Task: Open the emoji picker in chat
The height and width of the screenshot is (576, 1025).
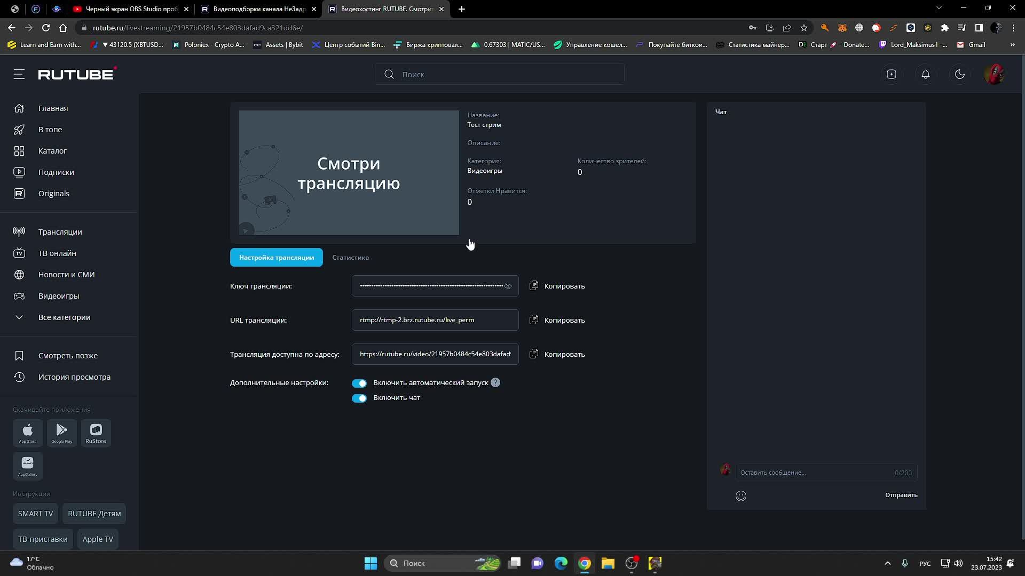Action: coord(740,496)
